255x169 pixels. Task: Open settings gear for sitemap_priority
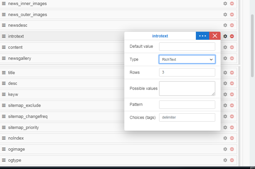225,127
